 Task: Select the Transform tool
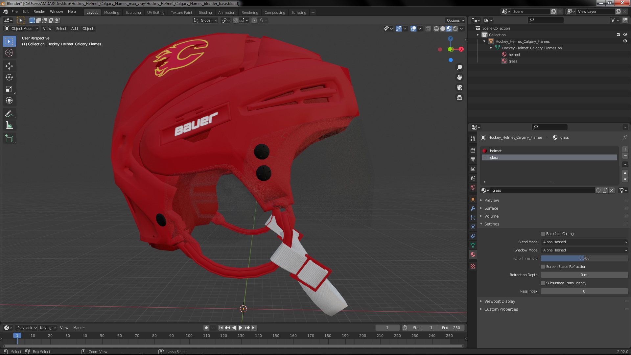(x=9, y=100)
